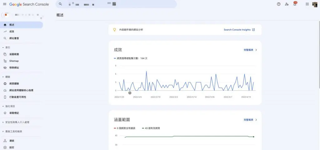The width and height of the screenshot is (320, 150).
Task: Open 移除網址 removals page
Action: [x=22, y=67]
